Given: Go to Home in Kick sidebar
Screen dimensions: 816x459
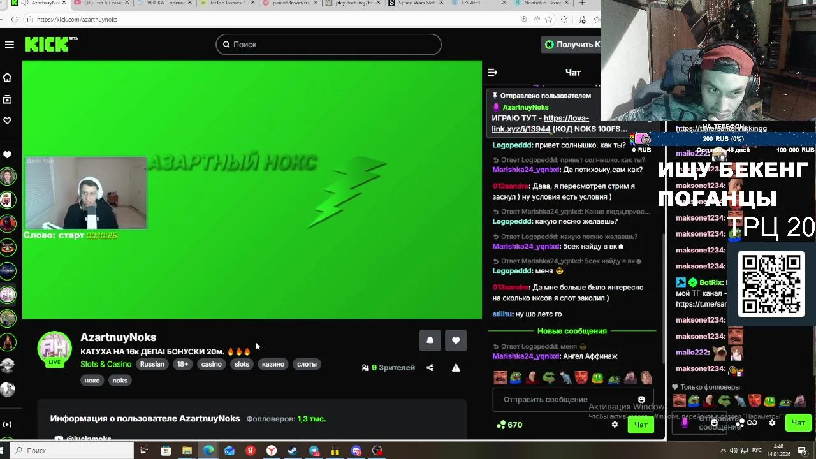Looking at the screenshot, I should pyautogui.click(x=8, y=78).
